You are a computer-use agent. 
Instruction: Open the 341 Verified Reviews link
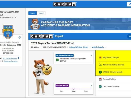[x=10, y=58]
